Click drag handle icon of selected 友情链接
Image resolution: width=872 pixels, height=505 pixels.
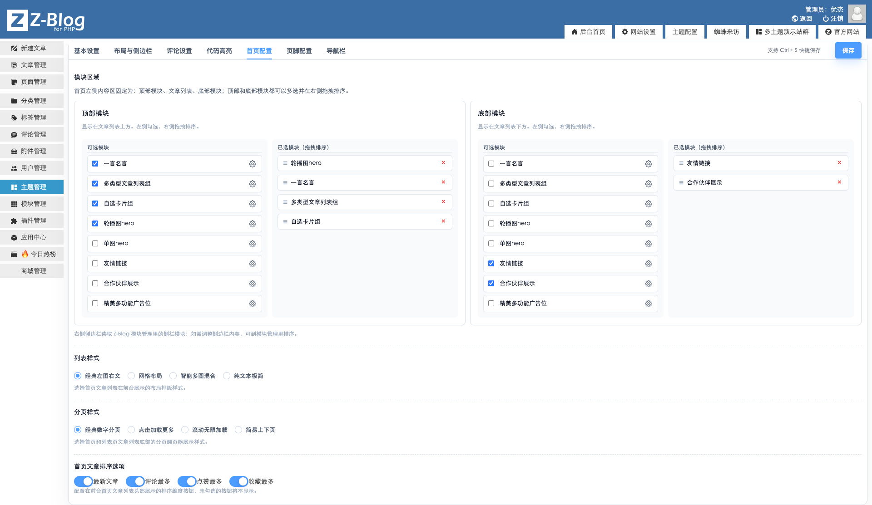[x=681, y=163]
